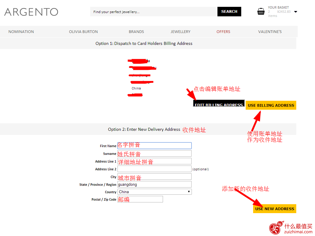Open the Country dropdown
This screenshot has width=315, height=236.
[154, 192]
